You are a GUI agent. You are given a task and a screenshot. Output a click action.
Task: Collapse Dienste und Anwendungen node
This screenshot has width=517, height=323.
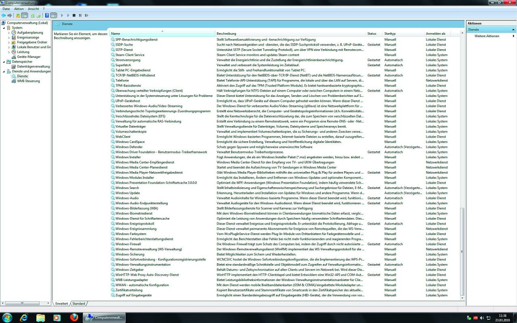(3, 71)
